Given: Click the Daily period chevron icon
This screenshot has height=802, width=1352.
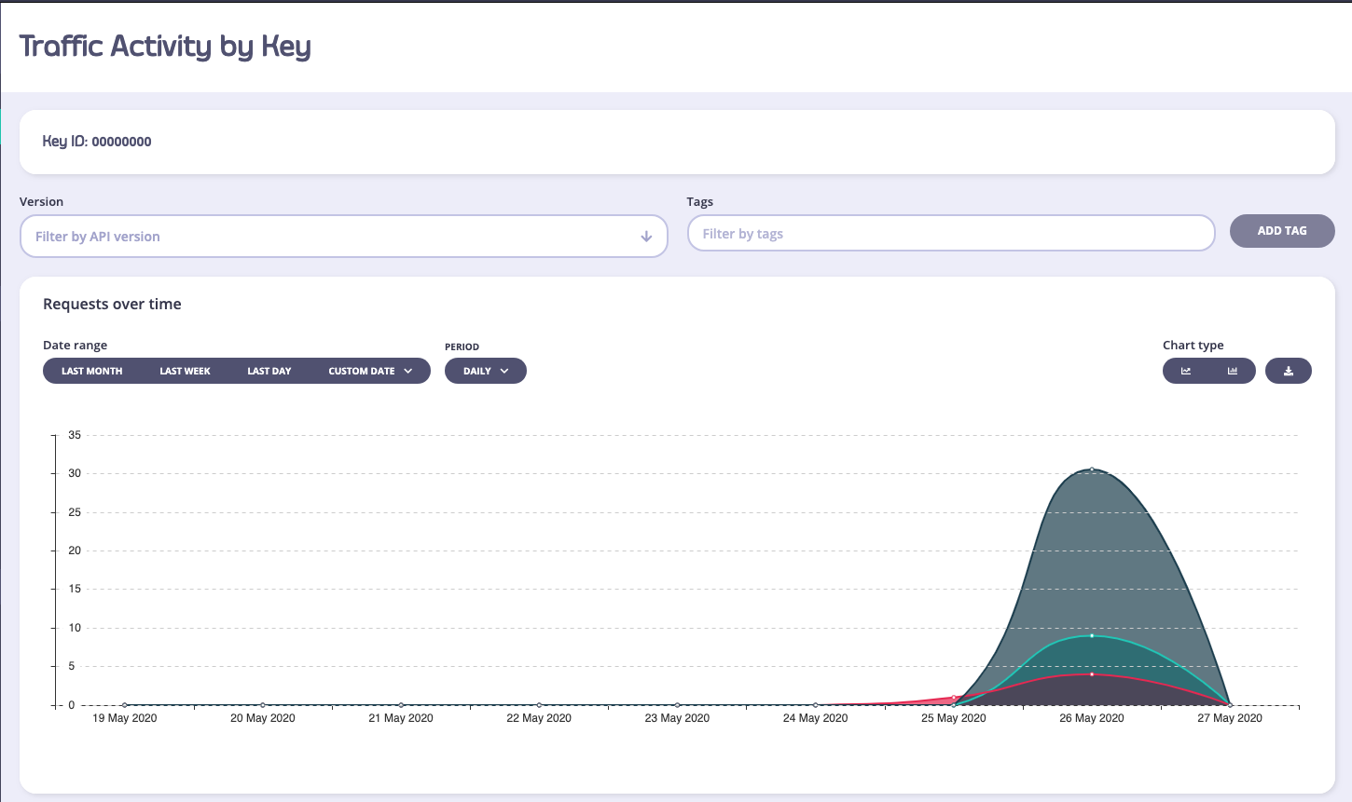Looking at the screenshot, I should click(506, 371).
